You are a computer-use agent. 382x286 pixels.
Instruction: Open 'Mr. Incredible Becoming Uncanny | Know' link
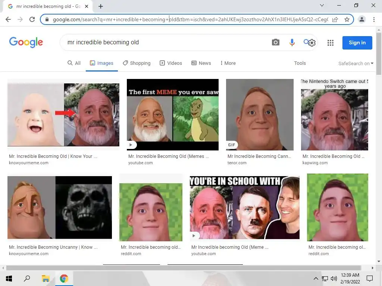53,247
